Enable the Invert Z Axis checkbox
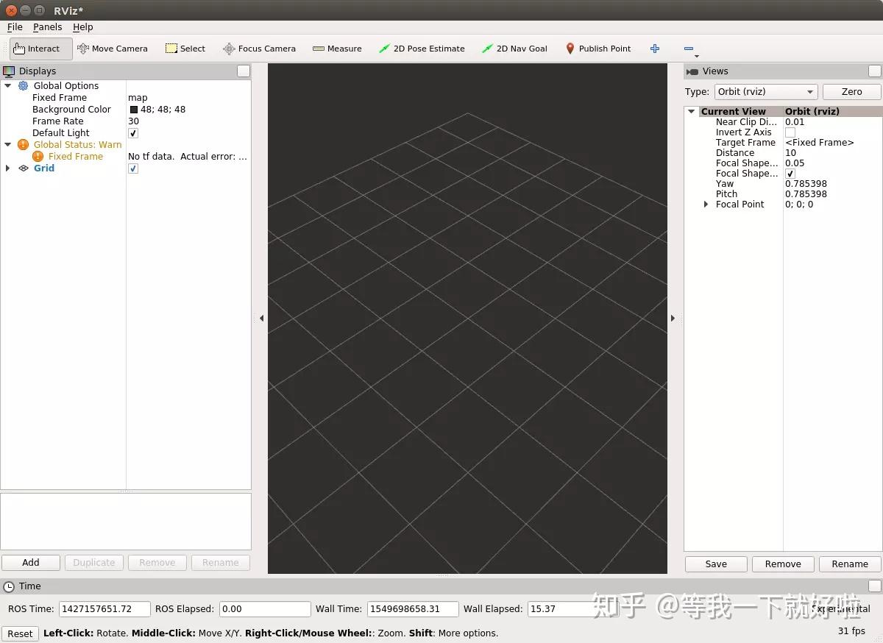 point(790,132)
